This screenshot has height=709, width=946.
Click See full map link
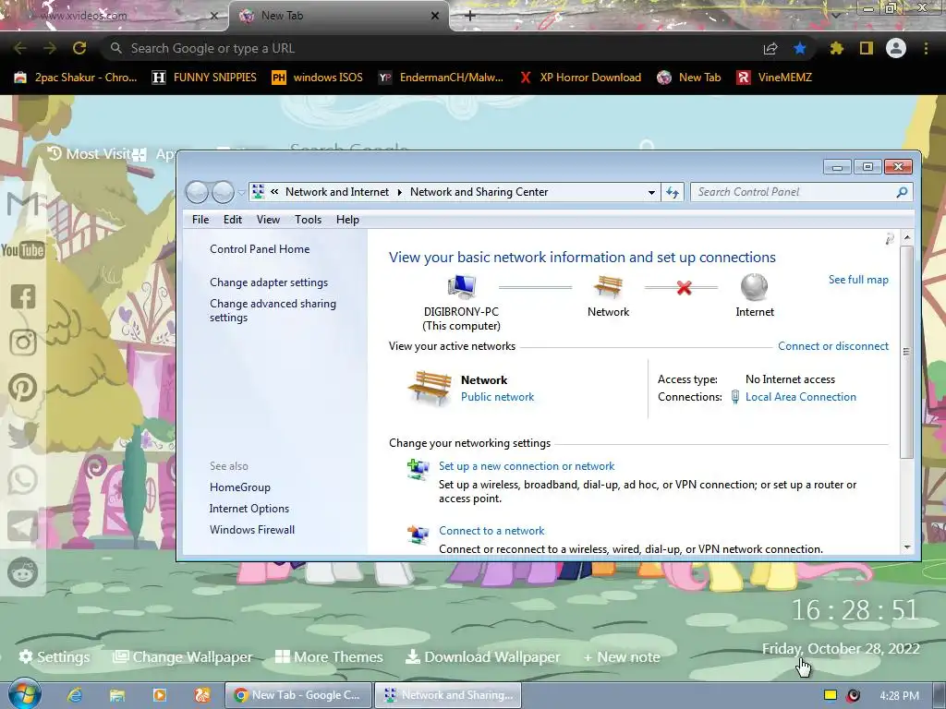coord(858,279)
